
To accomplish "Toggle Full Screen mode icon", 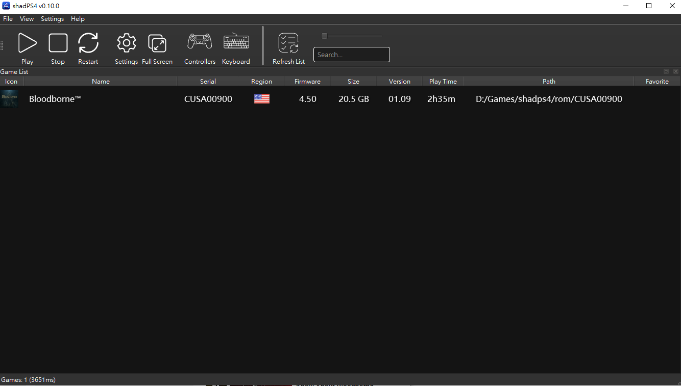I will [x=157, y=43].
